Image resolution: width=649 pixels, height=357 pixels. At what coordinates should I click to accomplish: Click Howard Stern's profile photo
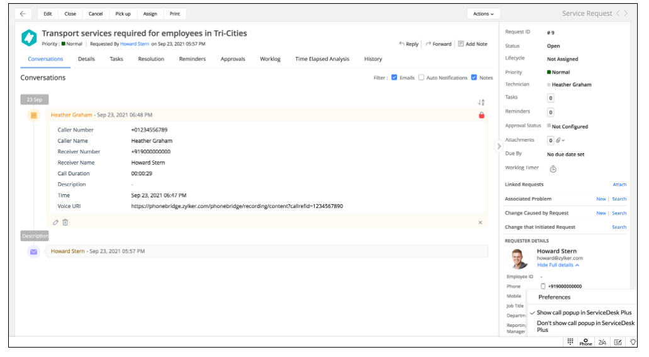[x=517, y=259]
